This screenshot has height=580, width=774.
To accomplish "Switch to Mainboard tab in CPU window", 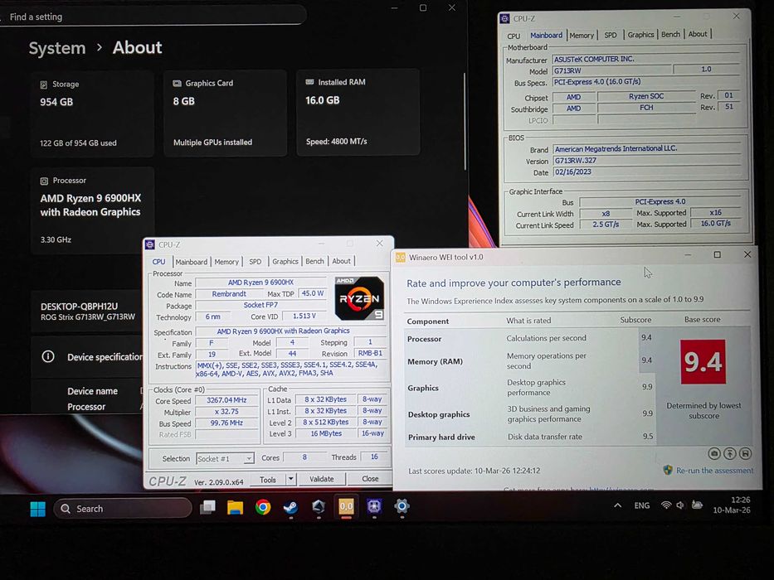I will click(x=191, y=261).
